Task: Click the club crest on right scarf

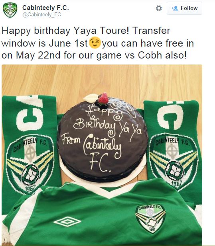Action: click(x=174, y=161)
